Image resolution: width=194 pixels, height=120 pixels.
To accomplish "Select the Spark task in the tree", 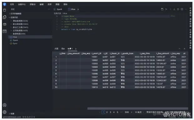I will tap(15, 40).
